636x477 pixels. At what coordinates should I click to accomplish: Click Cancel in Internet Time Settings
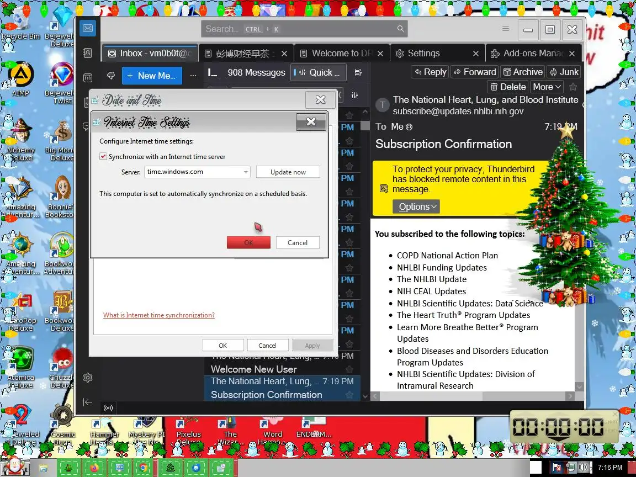(298, 242)
